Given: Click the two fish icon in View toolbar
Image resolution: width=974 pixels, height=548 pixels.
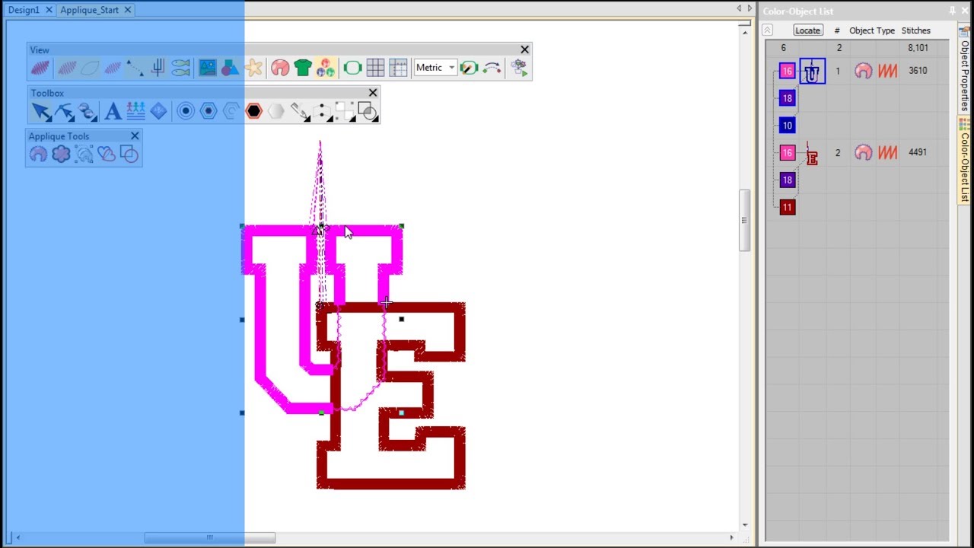Looking at the screenshot, I should coord(180,68).
